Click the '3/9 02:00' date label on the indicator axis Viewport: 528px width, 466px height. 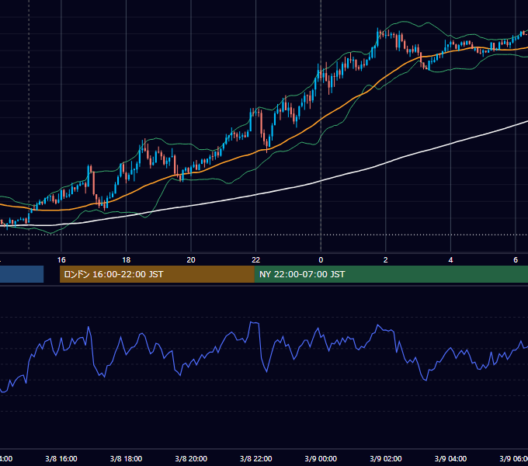[x=386, y=459]
